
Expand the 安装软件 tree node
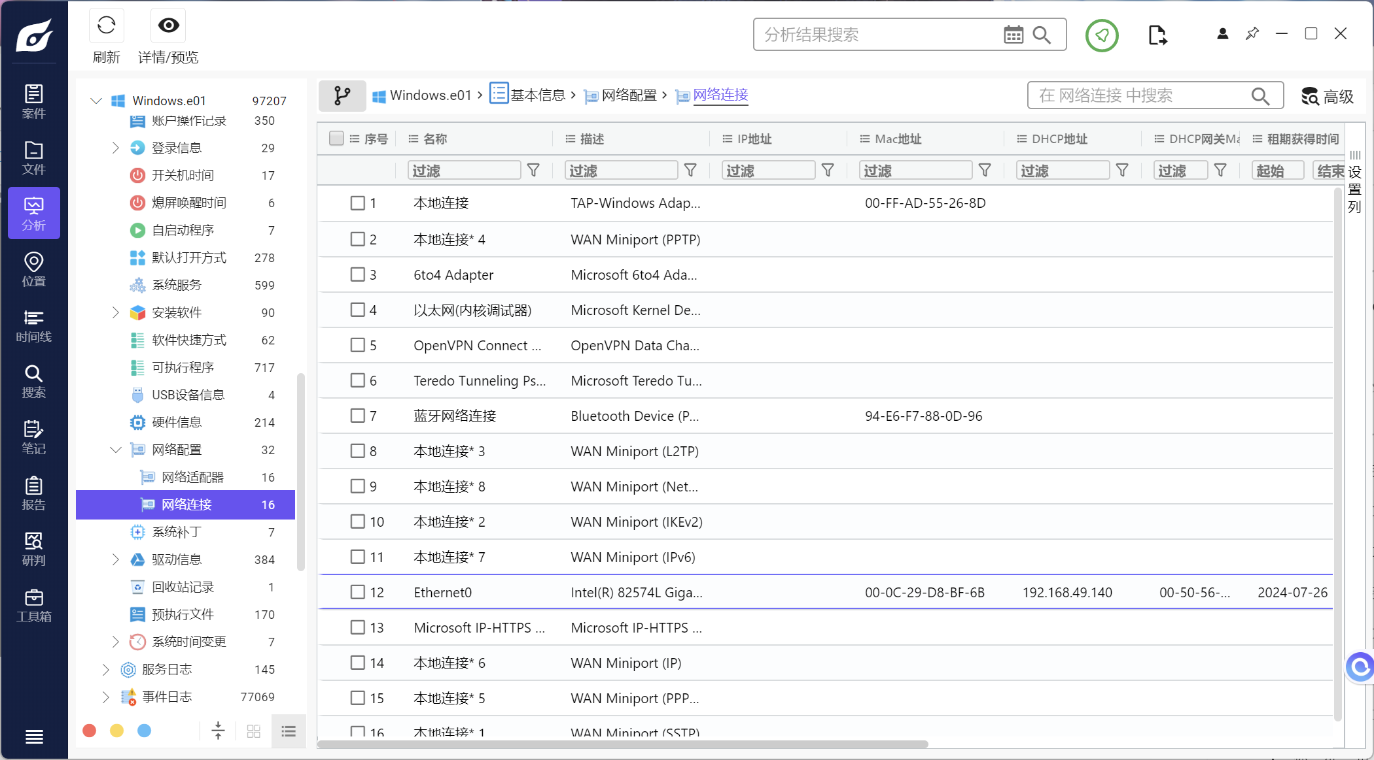[116, 312]
